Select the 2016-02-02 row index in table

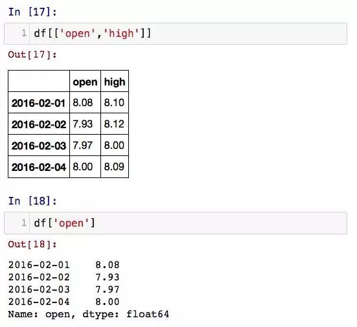[39, 124]
